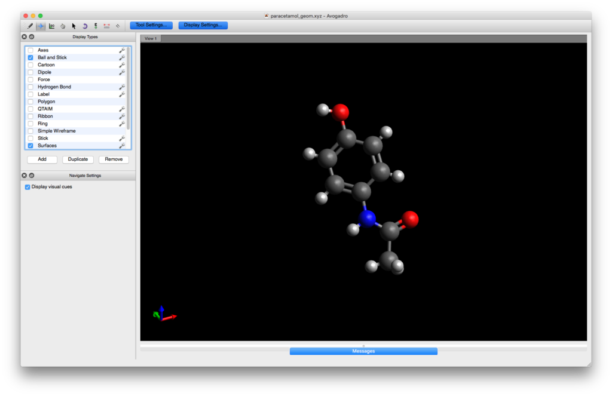This screenshot has height=396, width=612.
Task: Open Surfaces settings wrench icon
Action: pyautogui.click(x=122, y=146)
